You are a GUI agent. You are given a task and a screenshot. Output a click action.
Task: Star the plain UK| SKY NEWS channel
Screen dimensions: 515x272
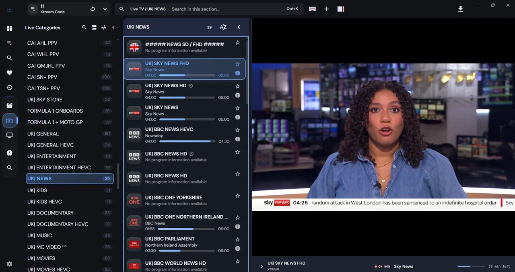point(237,108)
